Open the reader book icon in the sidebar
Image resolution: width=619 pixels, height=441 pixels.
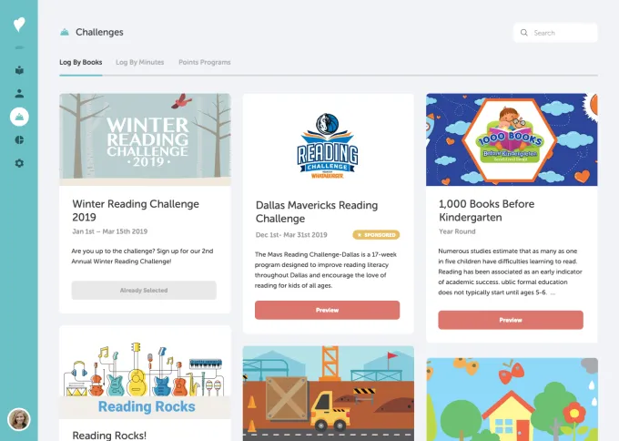[x=19, y=70]
